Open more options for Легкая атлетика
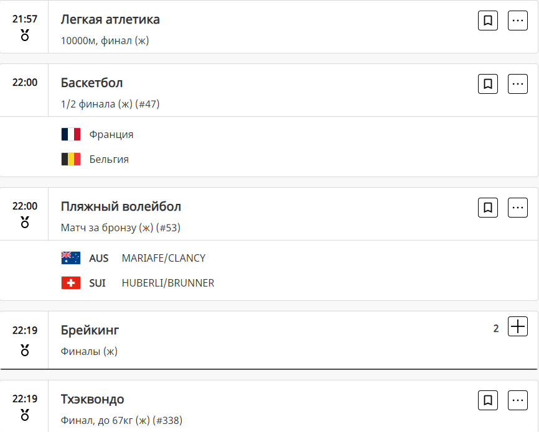 [518, 21]
